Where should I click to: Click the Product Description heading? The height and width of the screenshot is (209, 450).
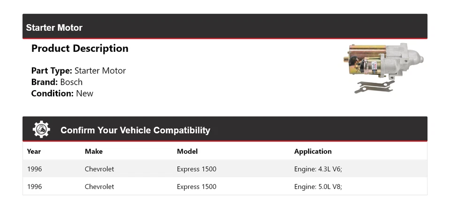click(80, 49)
